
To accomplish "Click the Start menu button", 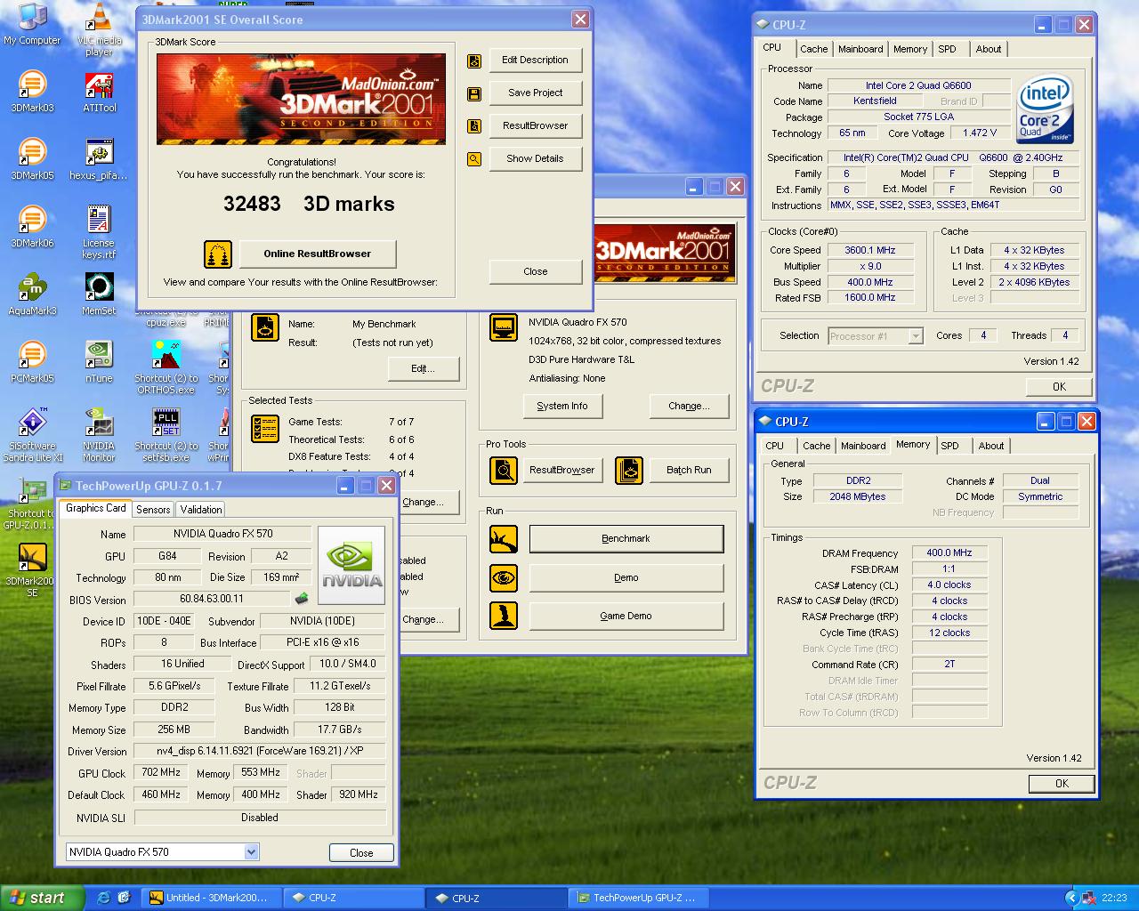I will [42, 898].
